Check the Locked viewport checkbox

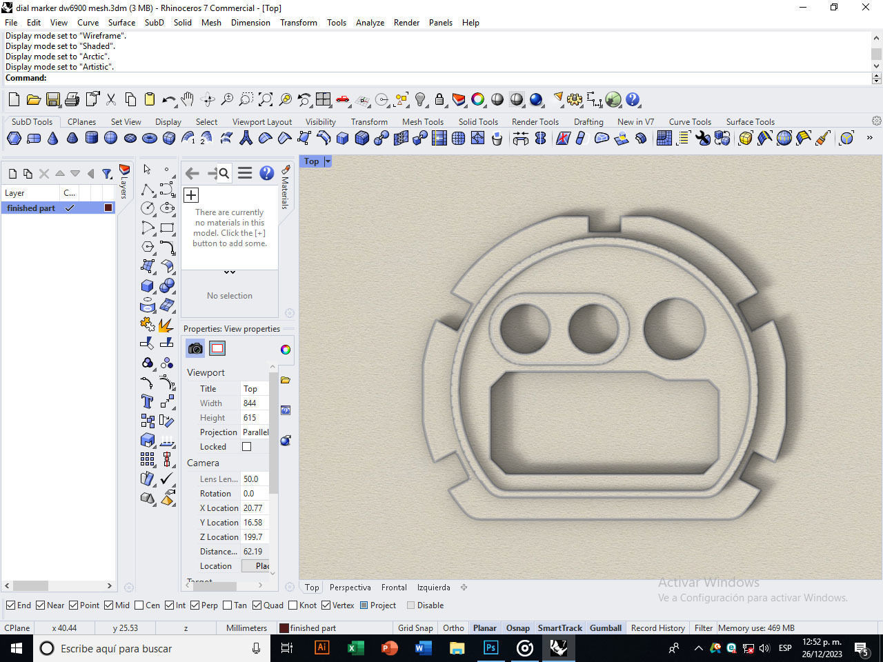click(246, 447)
